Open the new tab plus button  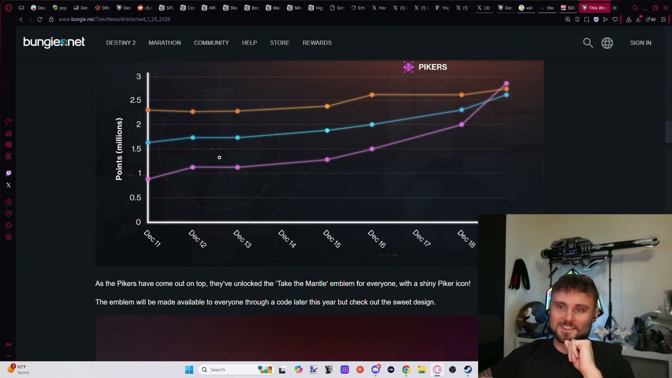click(615, 8)
